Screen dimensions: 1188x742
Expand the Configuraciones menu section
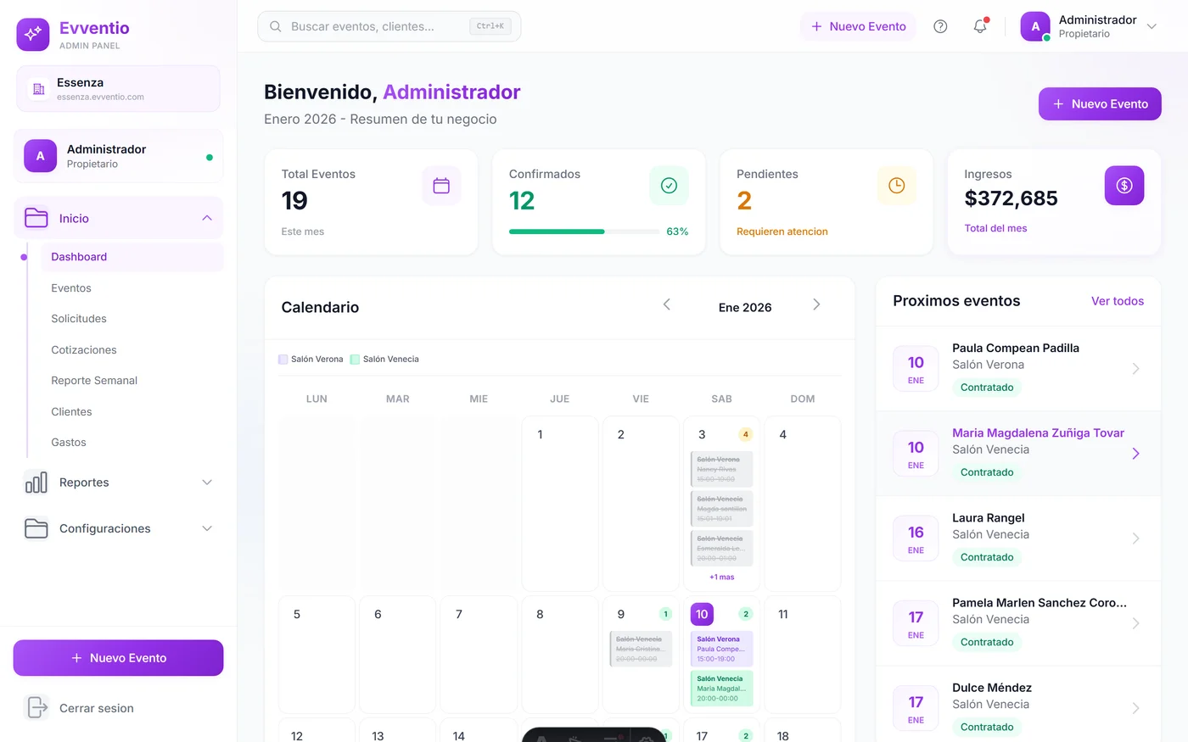coord(207,528)
